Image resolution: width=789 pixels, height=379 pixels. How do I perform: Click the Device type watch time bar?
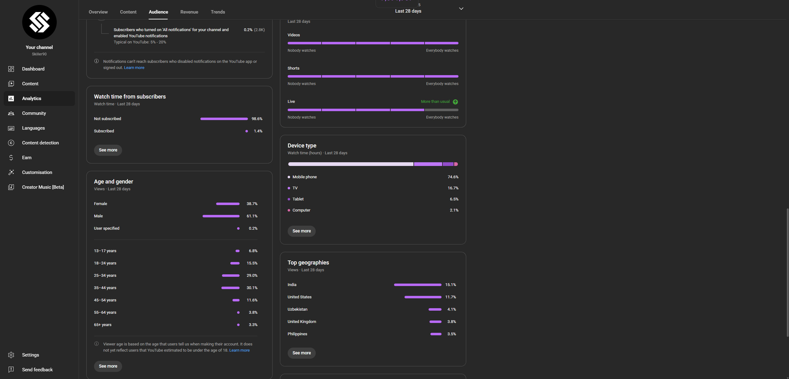[373, 164]
